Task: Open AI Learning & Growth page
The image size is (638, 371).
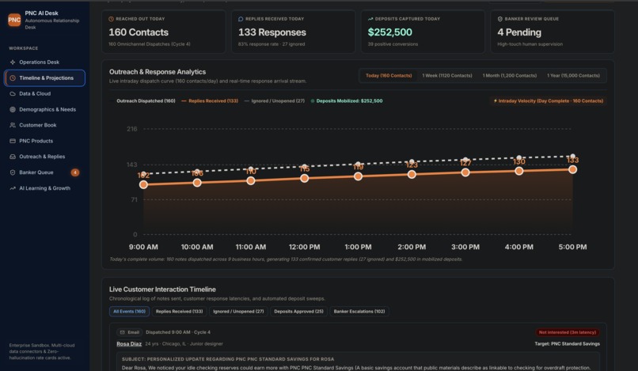Action: coord(45,188)
